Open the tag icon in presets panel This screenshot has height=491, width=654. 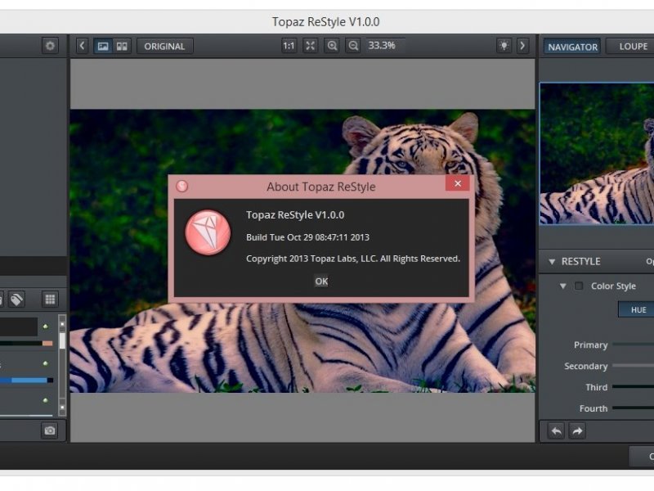(16, 300)
